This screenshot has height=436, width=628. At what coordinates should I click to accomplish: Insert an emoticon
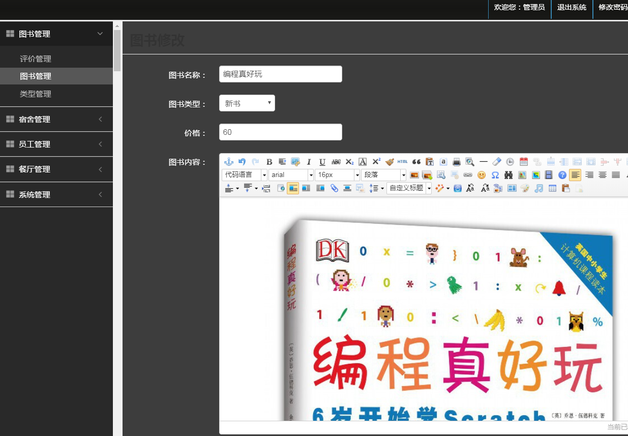482,175
